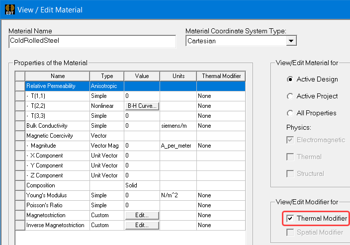The image size is (350, 245).
Task: Select the Active Project radio button
Action: coord(290,96)
